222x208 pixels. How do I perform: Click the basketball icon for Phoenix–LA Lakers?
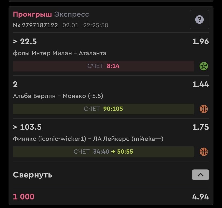204,152
